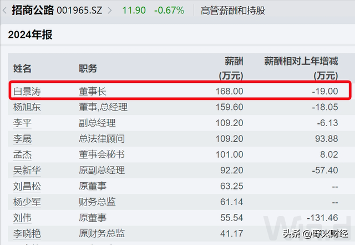
Task: Click 总法律顾问 position cell
Action: (102, 139)
